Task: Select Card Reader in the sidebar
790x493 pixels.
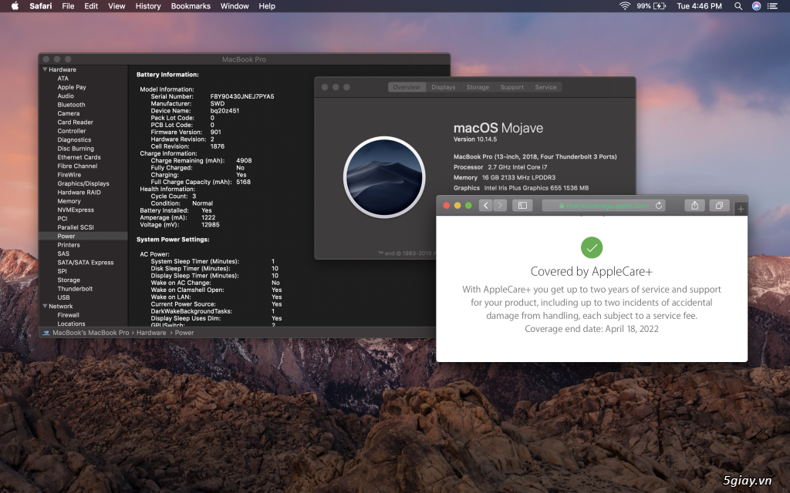Action: tap(75, 122)
